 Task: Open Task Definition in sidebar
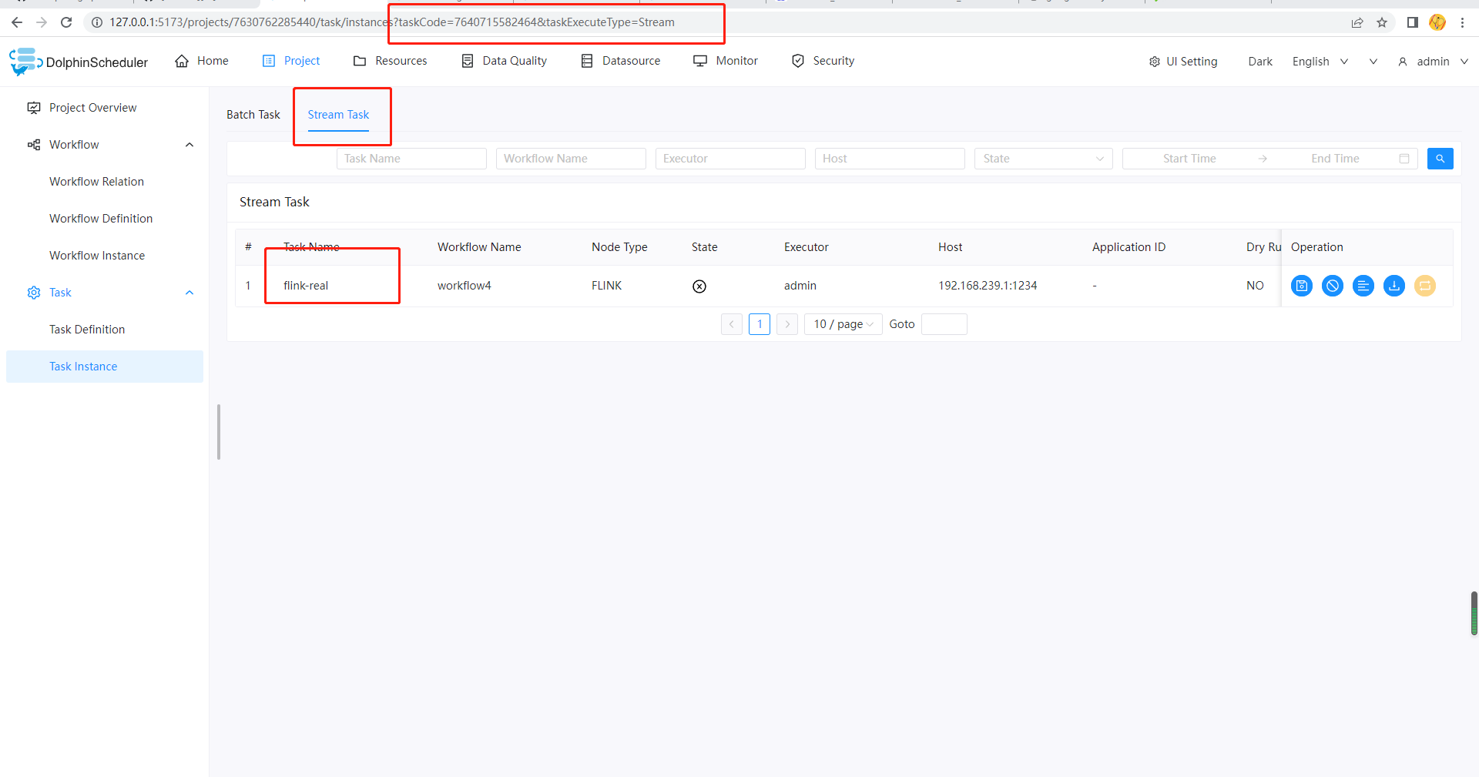[x=87, y=330]
